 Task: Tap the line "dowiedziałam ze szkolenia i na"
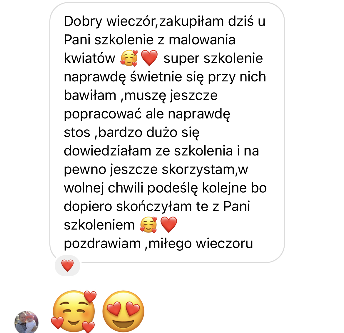point(161,151)
